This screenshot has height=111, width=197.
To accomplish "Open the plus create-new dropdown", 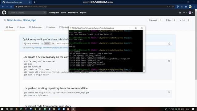I will 185,13.
